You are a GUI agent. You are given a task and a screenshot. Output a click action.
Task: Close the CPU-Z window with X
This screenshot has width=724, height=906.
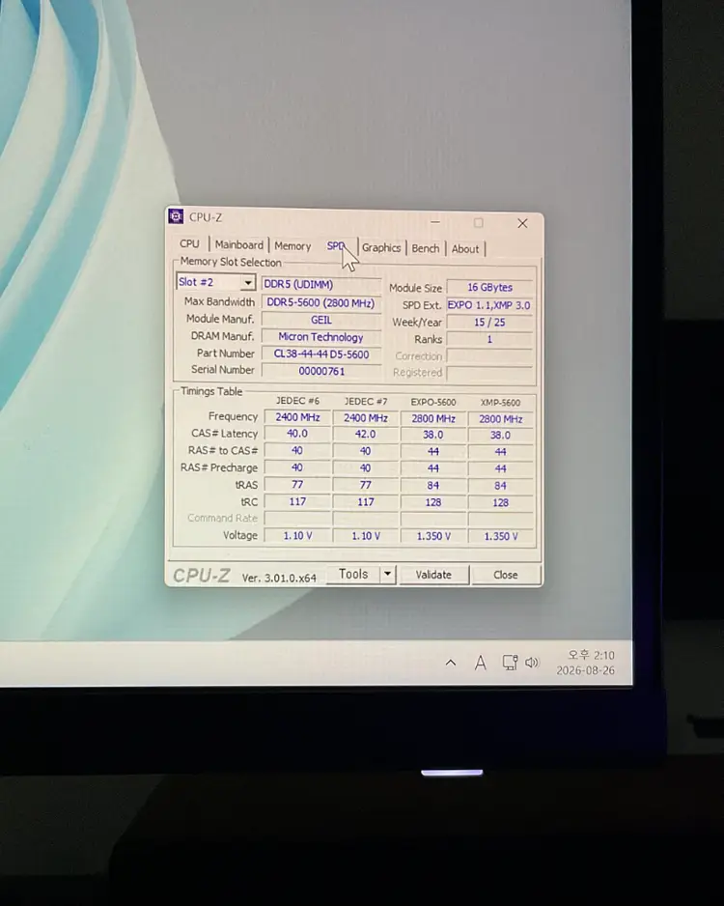[x=522, y=223]
